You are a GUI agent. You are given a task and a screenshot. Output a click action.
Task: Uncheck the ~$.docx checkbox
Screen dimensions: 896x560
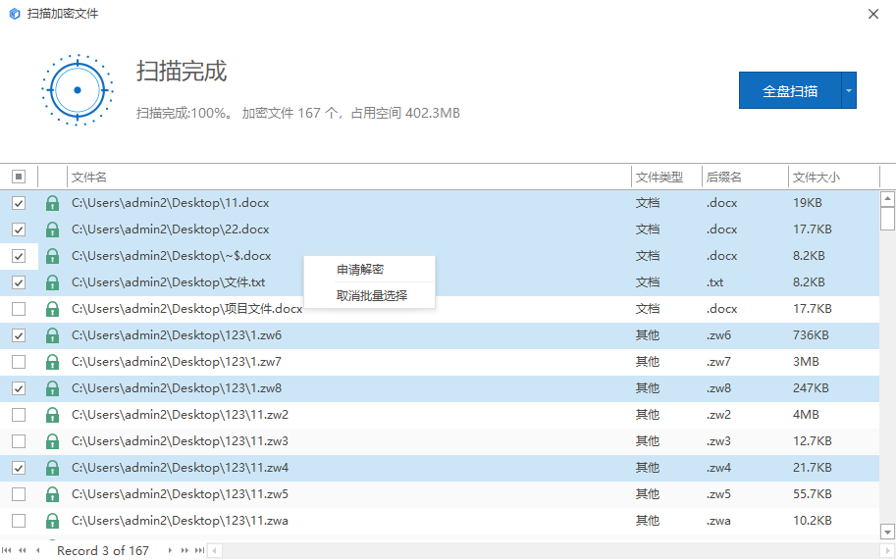(19, 256)
